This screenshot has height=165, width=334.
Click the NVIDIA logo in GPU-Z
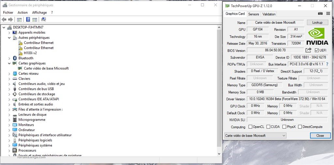pyautogui.click(x=317, y=36)
